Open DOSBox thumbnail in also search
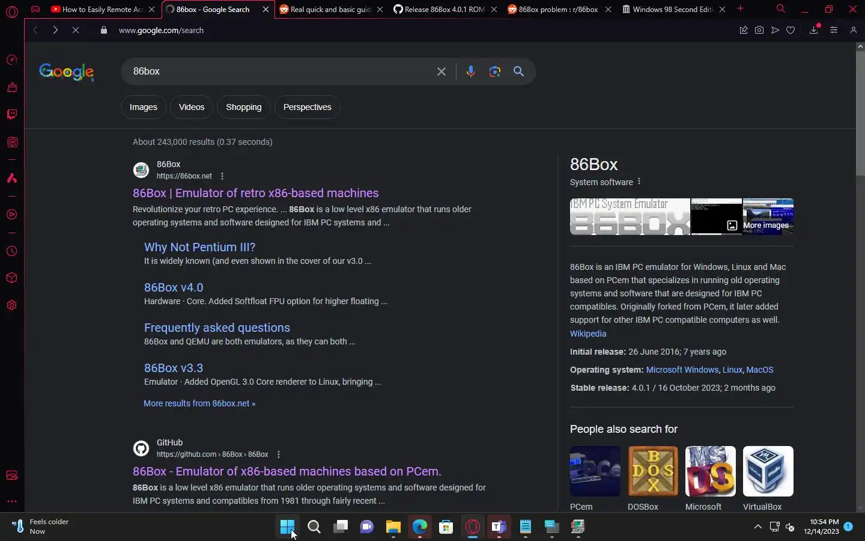 pos(652,471)
